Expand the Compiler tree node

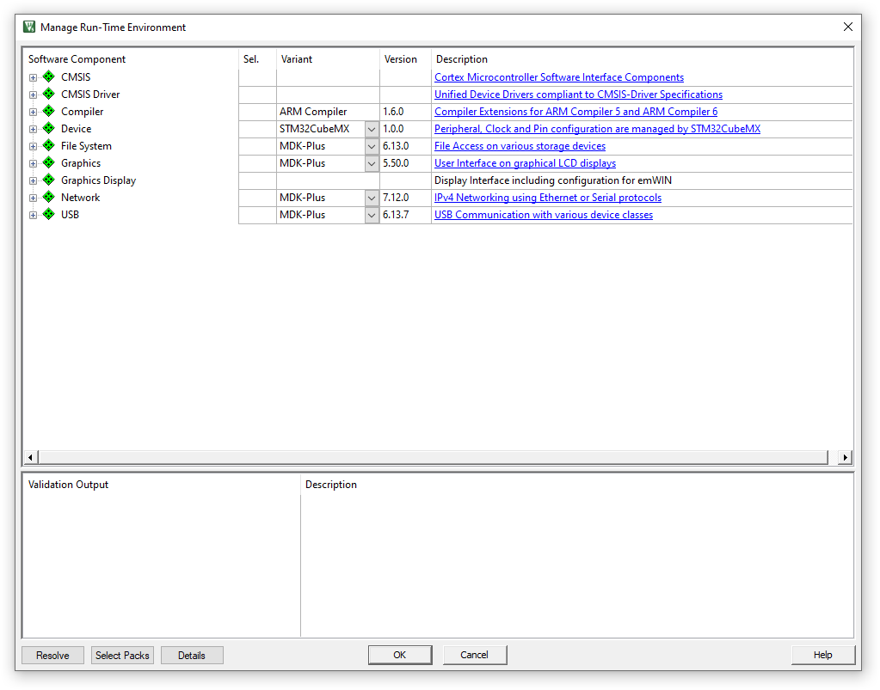[x=33, y=112]
